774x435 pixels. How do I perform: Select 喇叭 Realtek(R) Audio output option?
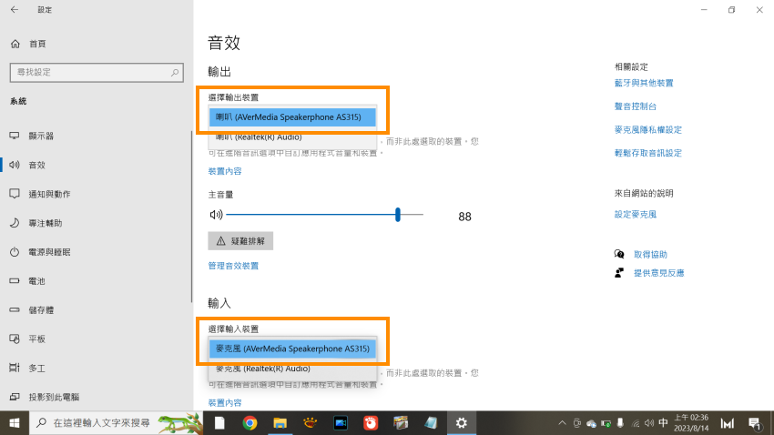pos(292,137)
